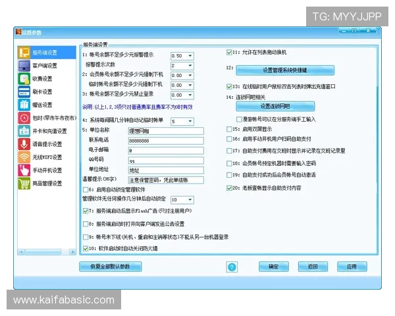This screenshot has width=395, height=316.
Task: Open the 赠送设置 gift icon
Action: click(24, 105)
